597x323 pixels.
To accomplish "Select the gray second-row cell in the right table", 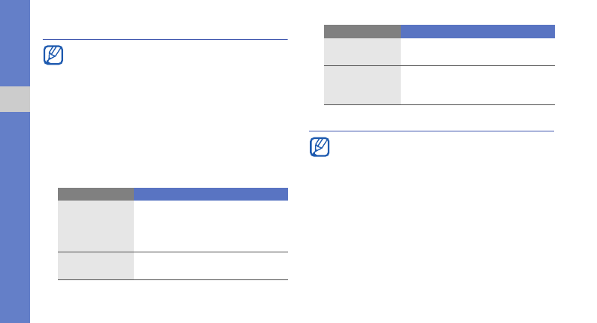I will (362, 85).
